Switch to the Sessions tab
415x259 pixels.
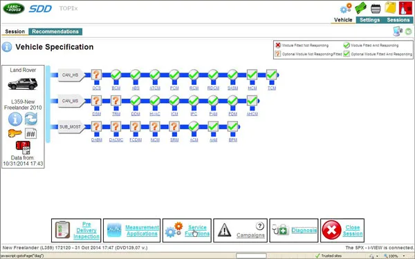(x=398, y=20)
